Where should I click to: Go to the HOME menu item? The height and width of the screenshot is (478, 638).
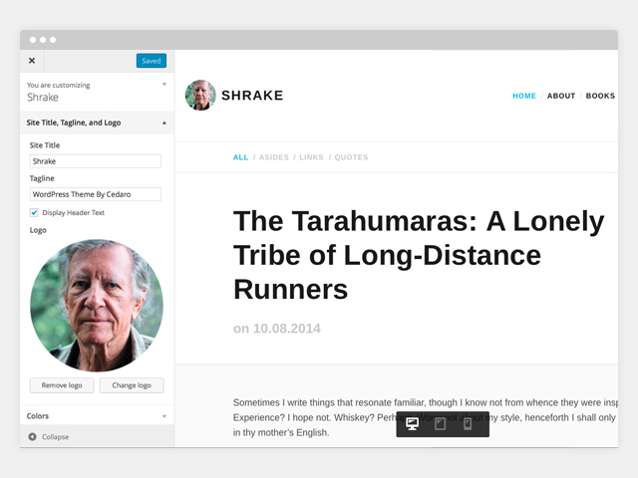click(524, 96)
